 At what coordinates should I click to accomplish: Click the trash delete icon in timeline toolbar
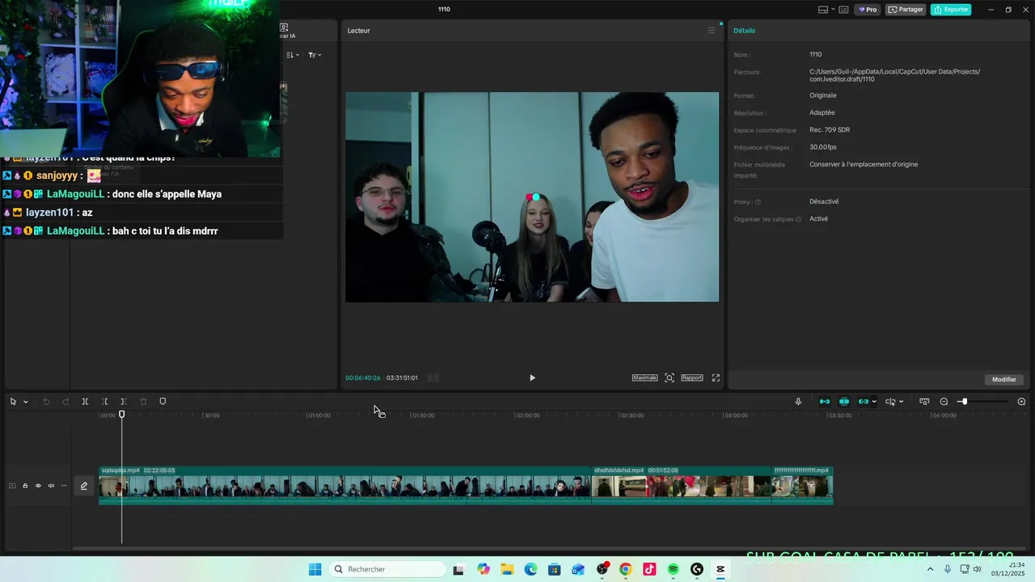pyautogui.click(x=143, y=402)
